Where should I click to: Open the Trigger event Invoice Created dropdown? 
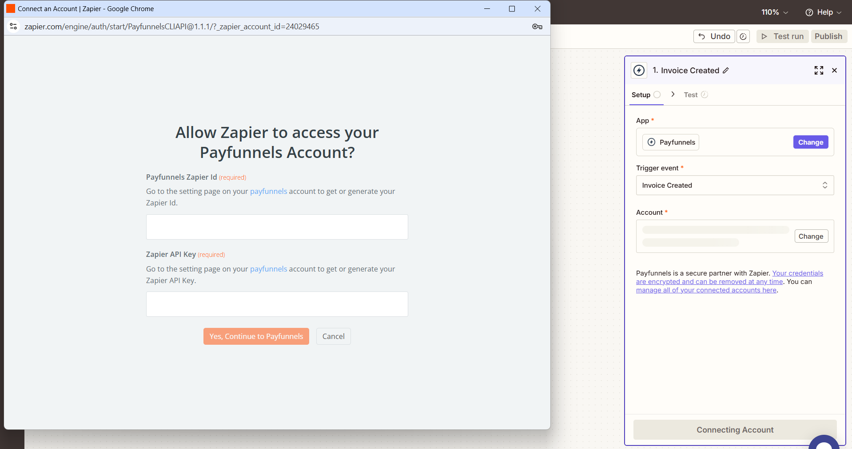pos(735,185)
